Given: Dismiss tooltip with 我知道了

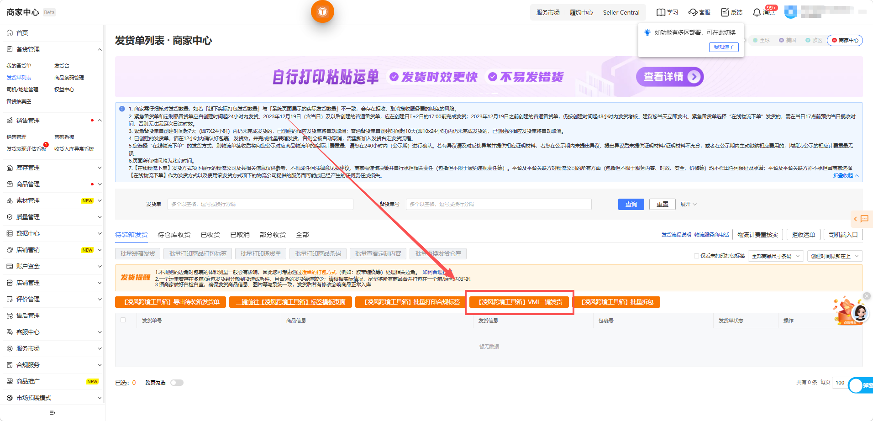Looking at the screenshot, I should point(724,47).
